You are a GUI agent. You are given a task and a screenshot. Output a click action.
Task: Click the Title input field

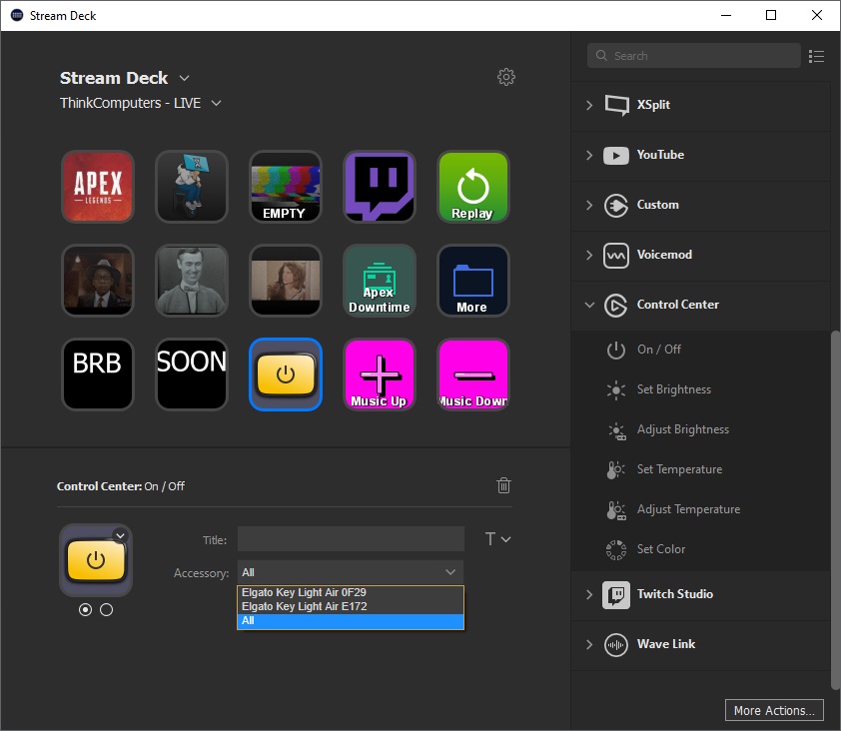pos(351,539)
